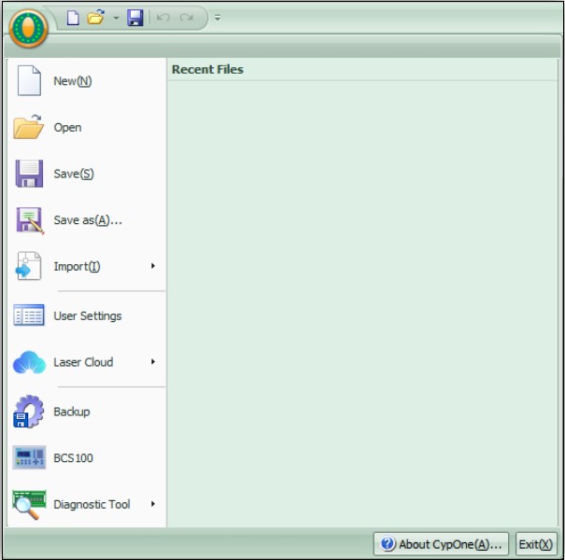Screen dimensions: 565x560
Task: Open the Backup gear icon entry
Action: tap(29, 412)
